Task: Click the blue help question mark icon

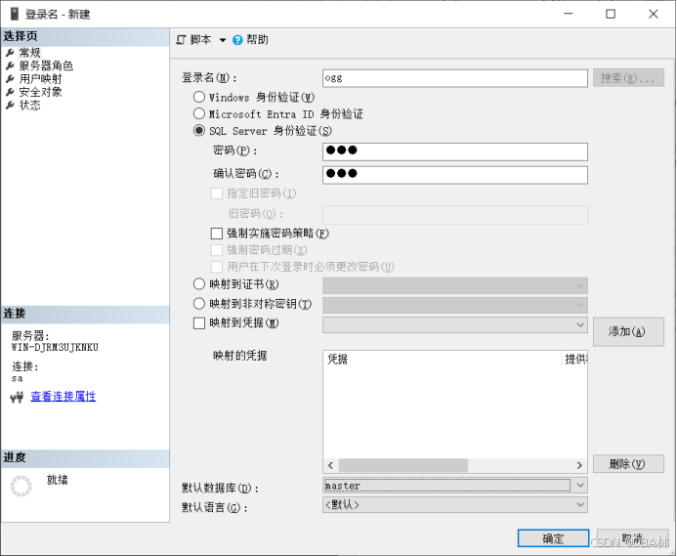Action: pos(237,40)
